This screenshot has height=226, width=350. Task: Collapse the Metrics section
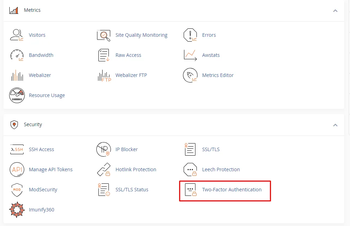(x=335, y=10)
